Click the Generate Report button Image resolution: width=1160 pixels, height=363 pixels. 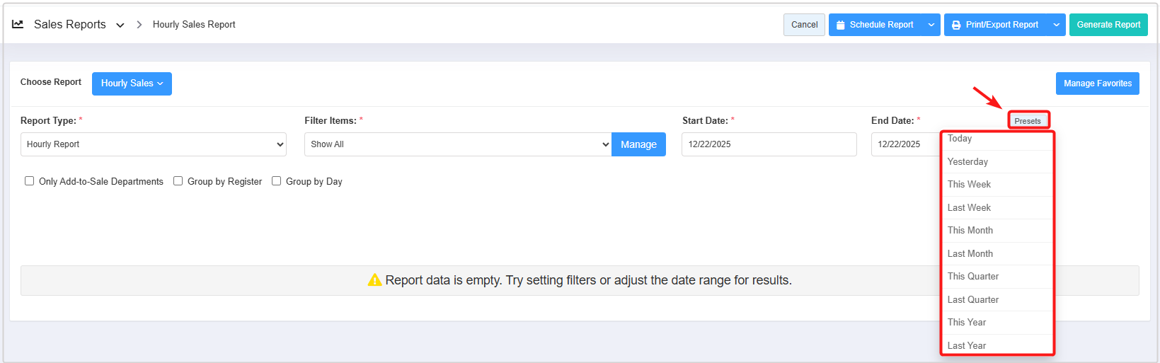(1108, 25)
